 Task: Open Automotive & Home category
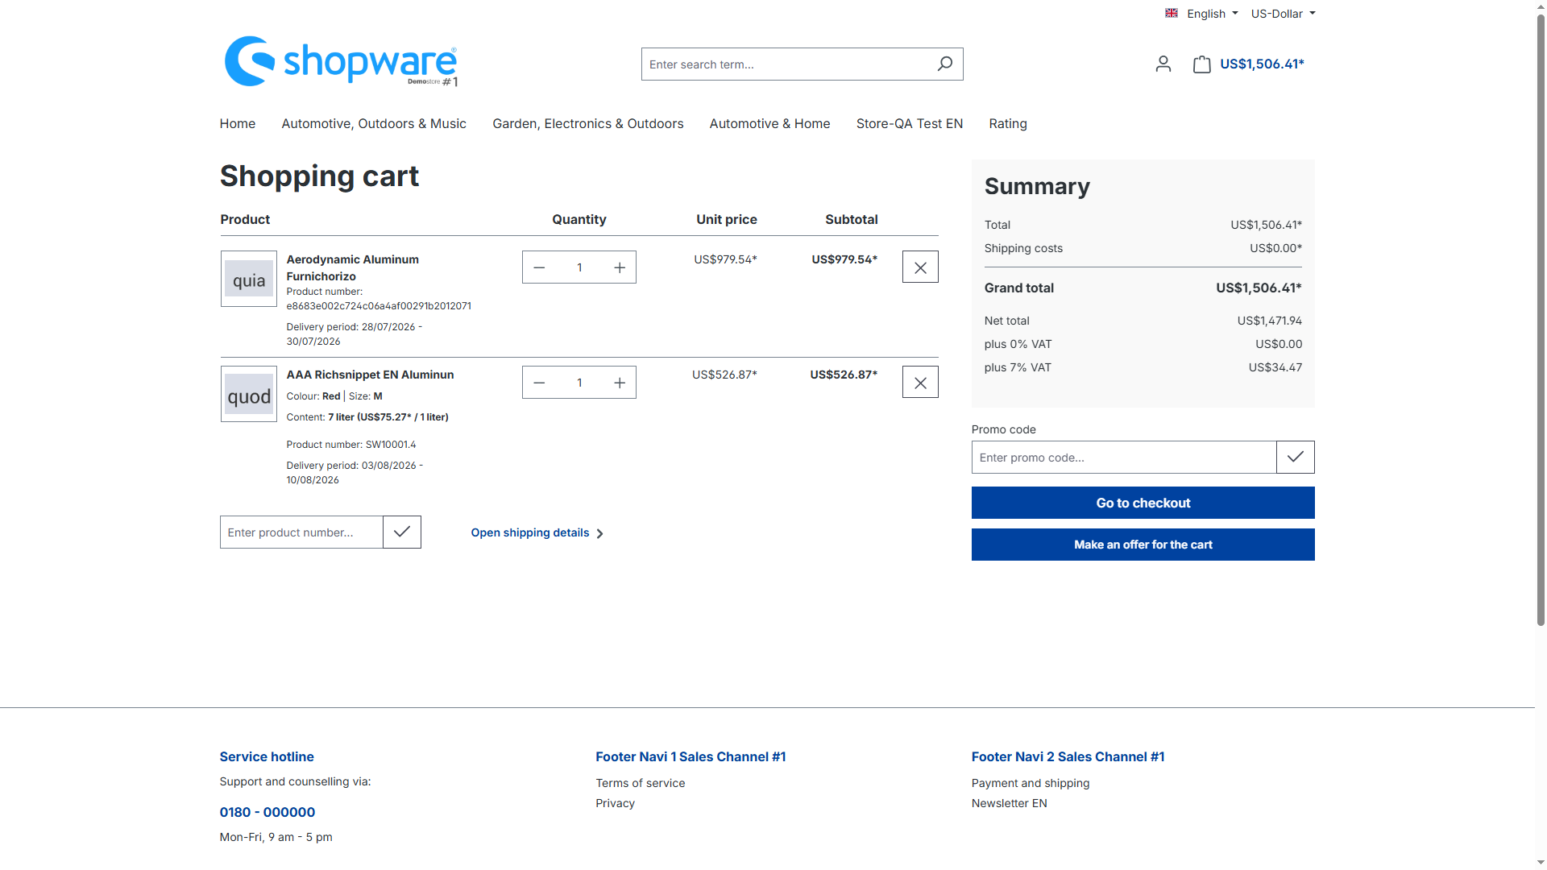(769, 123)
